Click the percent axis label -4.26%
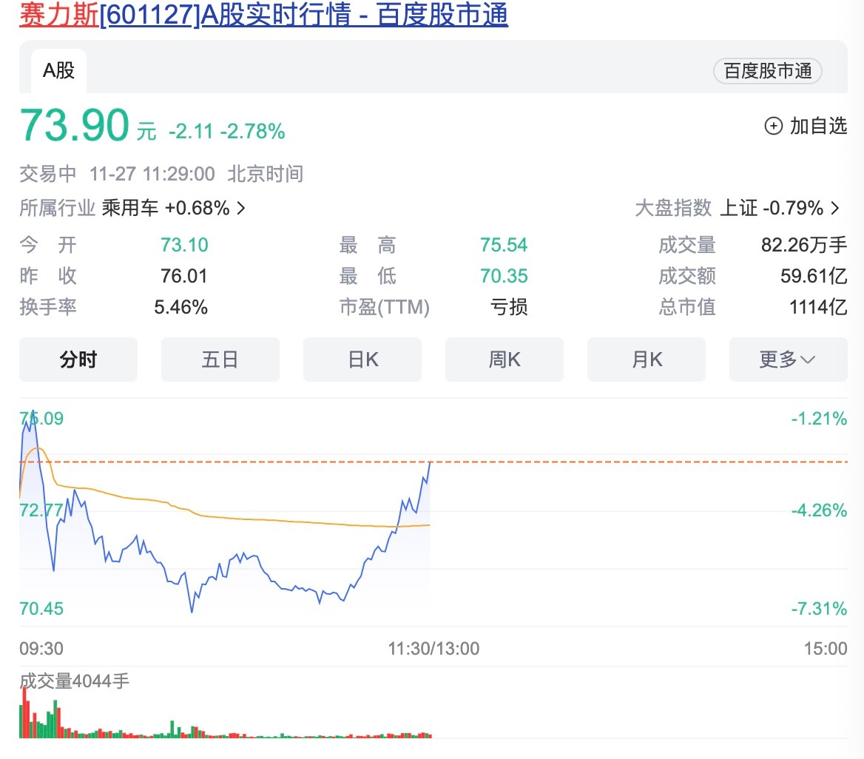The width and height of the screenshot is (864, 759). pos(819,510)
